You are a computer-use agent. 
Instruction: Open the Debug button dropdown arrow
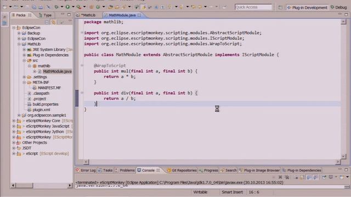coord(62,7)
